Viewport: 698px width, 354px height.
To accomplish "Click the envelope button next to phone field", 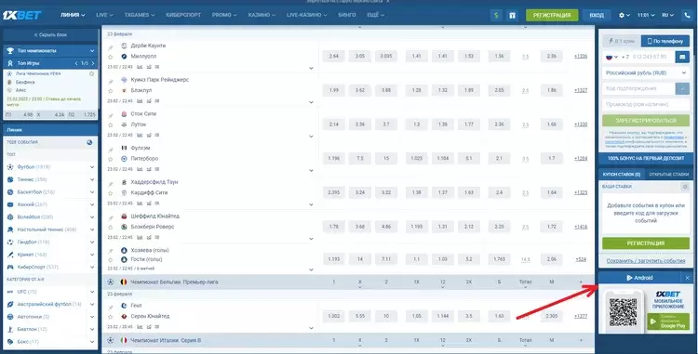I will (x=682, y=57).
